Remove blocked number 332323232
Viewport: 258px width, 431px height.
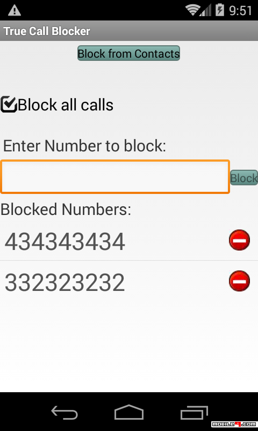point(239,281)
